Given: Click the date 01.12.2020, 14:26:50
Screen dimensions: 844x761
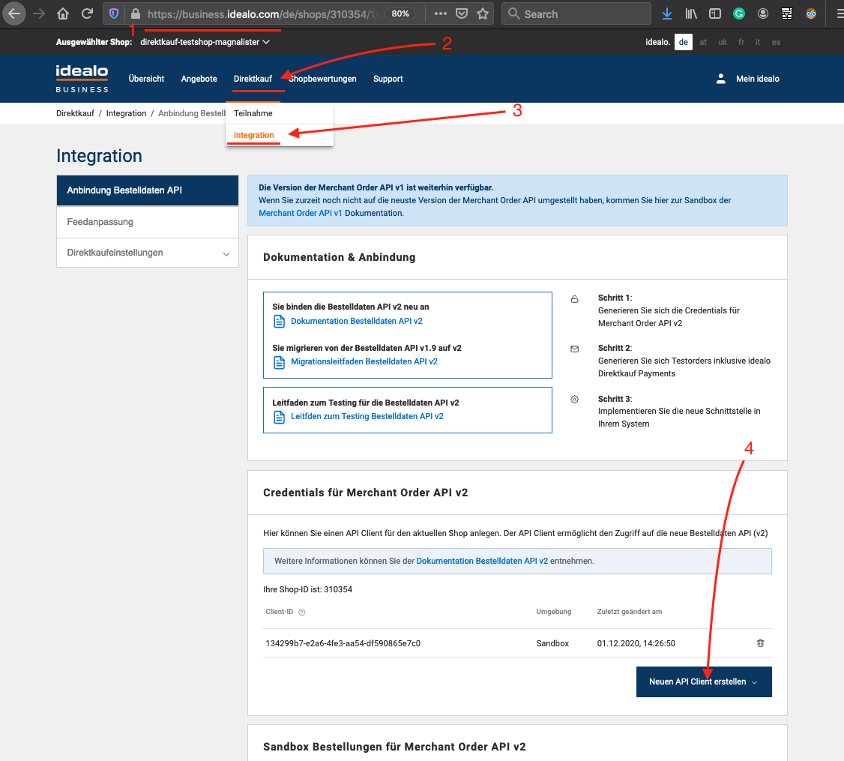Looking at the screenshot, I should pos(636,643).
